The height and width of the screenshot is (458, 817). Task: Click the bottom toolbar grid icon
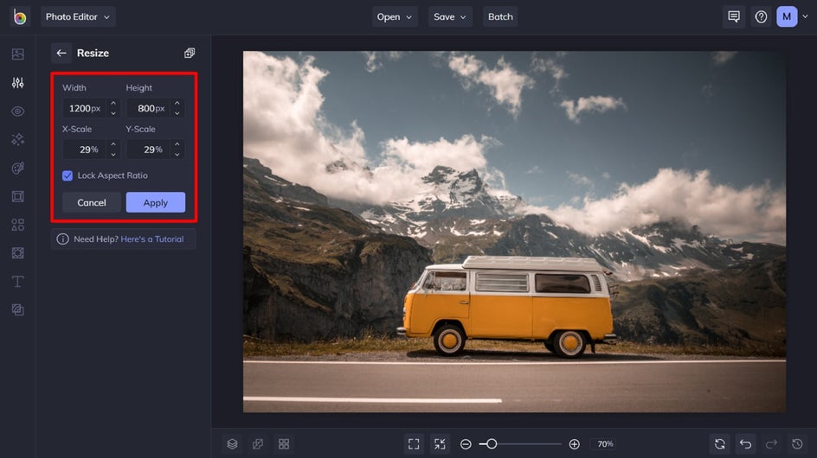[284, 444]
